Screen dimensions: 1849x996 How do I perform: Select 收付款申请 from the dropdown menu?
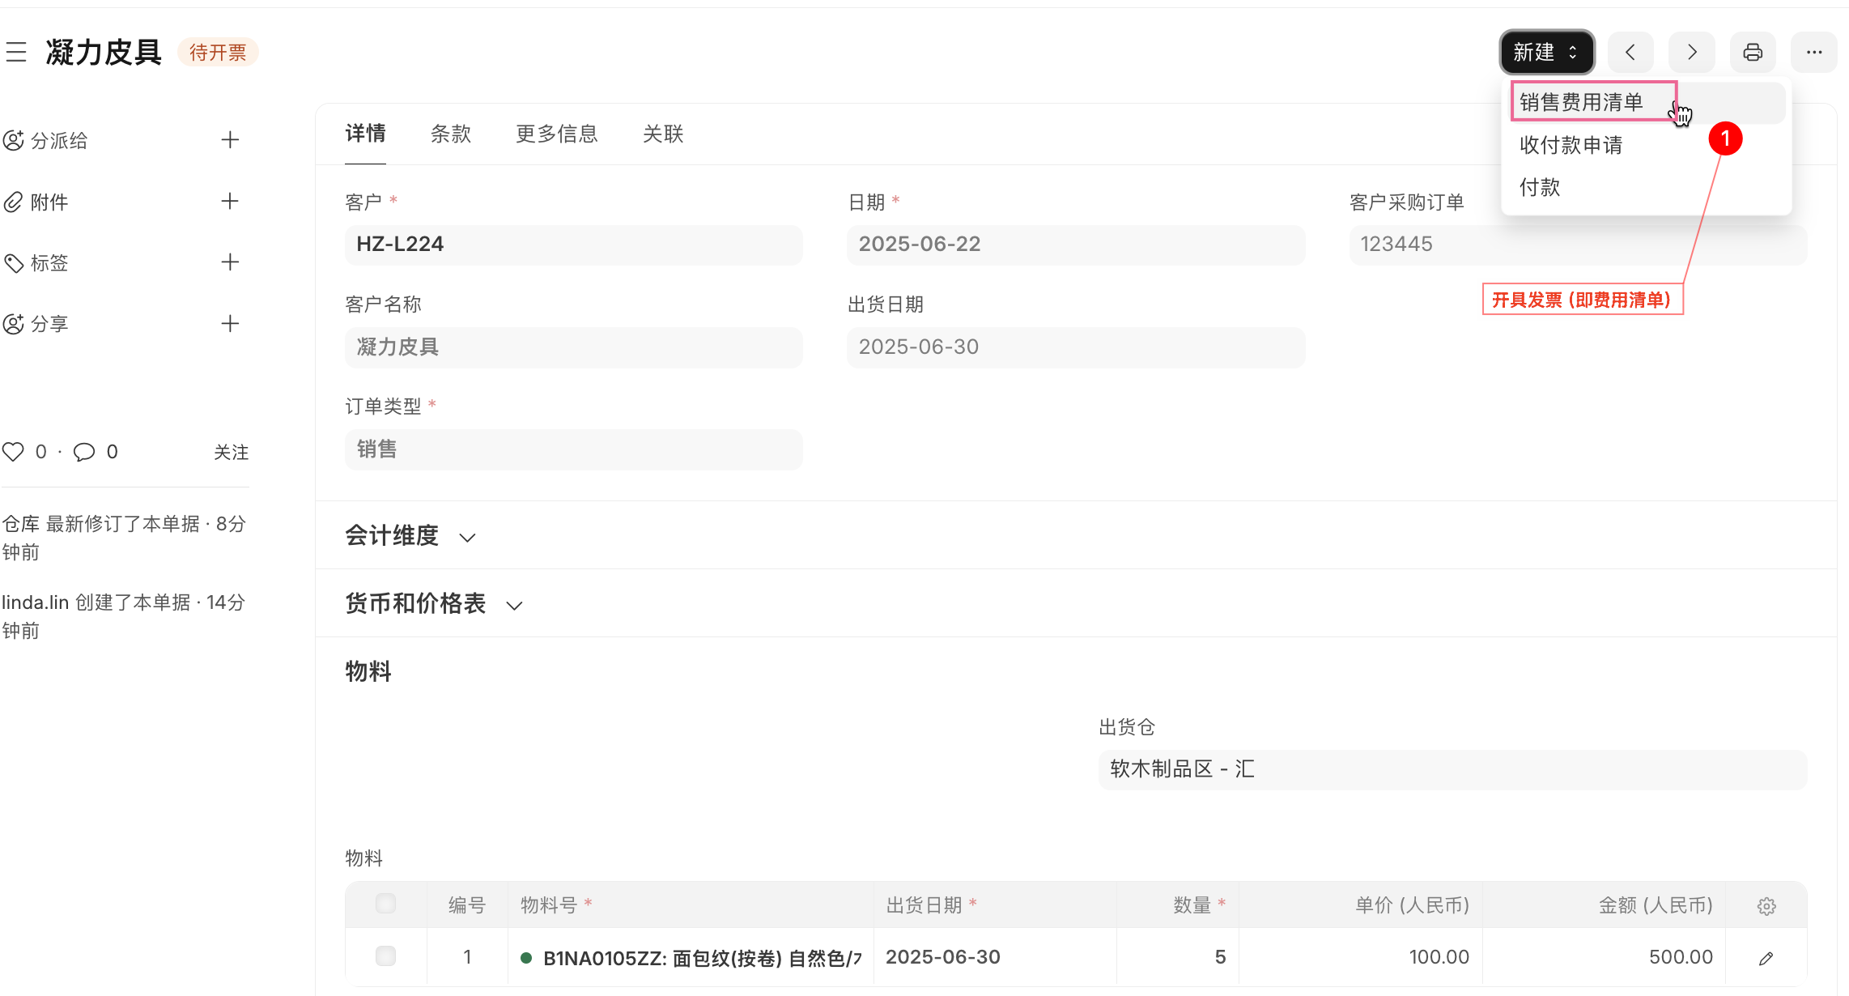click(x=1570, y=145)
